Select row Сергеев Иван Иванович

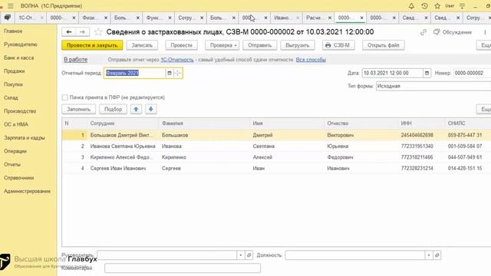(276, 169)
